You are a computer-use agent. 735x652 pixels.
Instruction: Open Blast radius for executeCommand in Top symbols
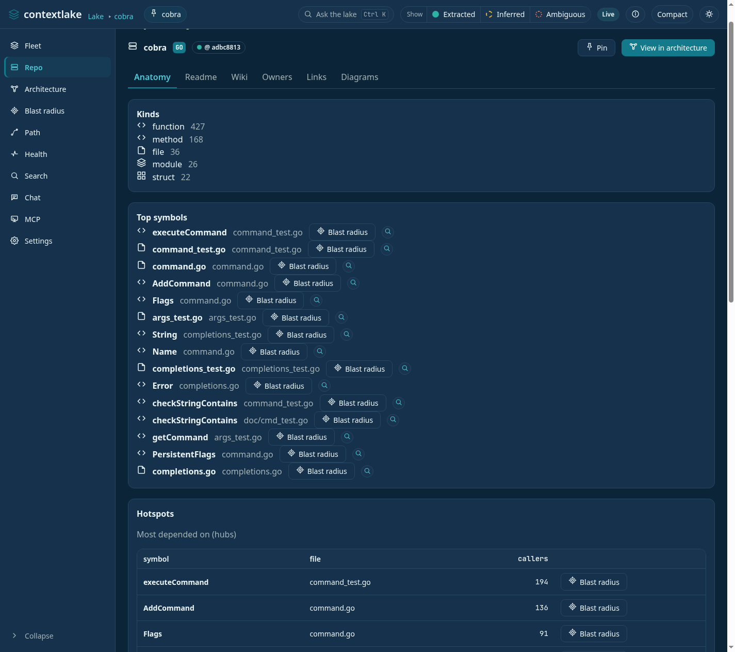point(342,232)
